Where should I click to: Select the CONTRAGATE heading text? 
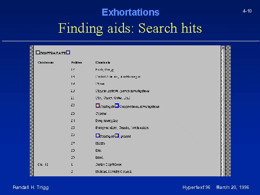53,53
